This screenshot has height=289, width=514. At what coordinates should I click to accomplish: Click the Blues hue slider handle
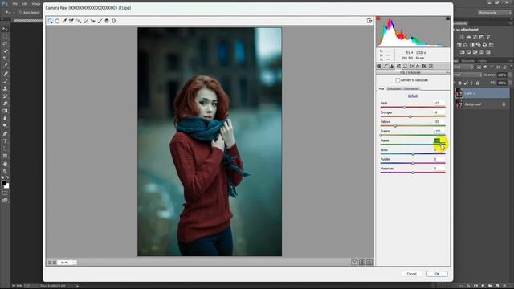(x=413, y=153)
